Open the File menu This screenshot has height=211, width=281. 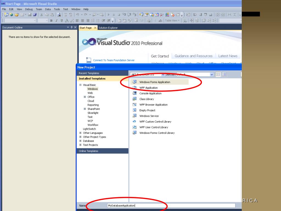tap(4, 9)
